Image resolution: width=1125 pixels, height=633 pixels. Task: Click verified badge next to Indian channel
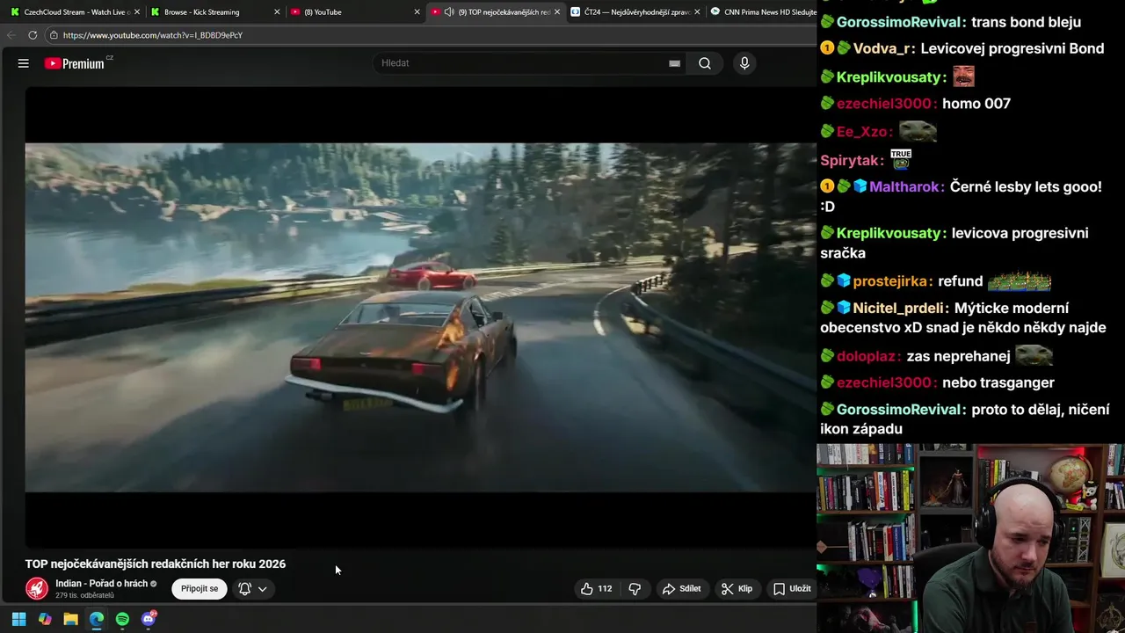coord(153,584)
